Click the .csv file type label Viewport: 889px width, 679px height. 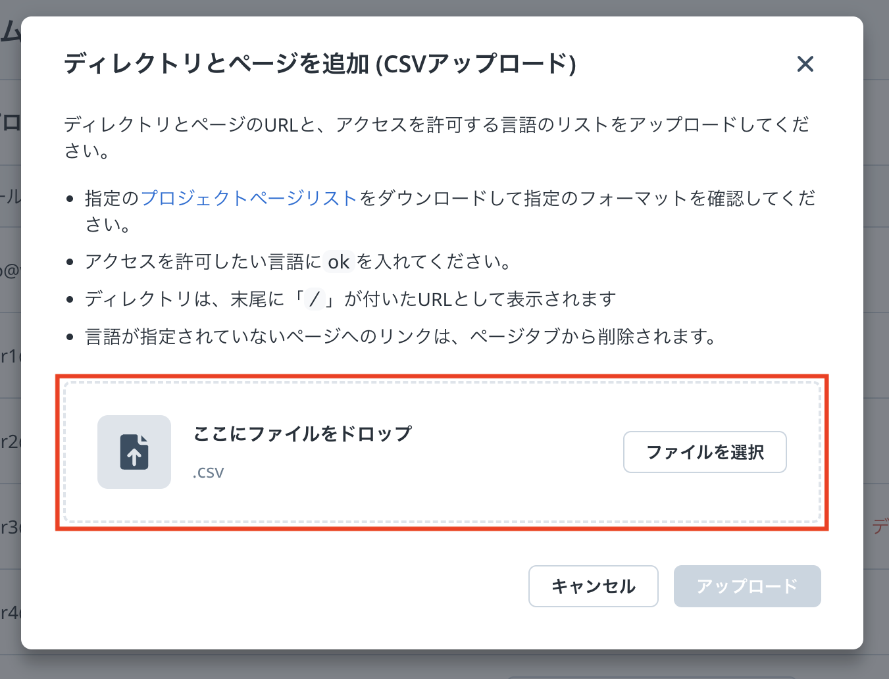[208, 472]
